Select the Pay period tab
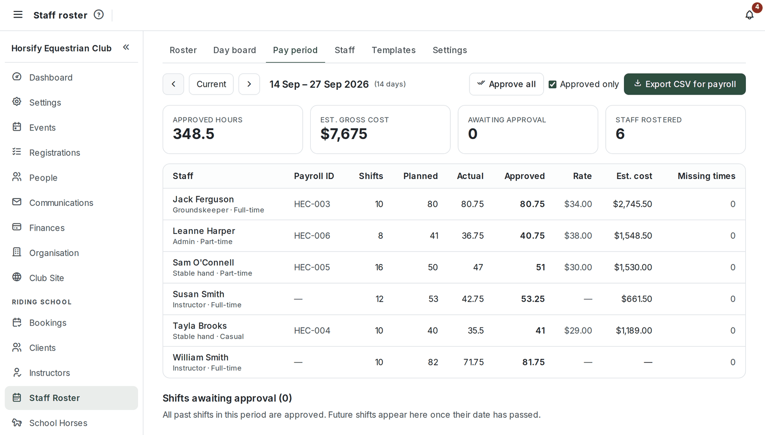This screenshot has width=765, height=435. coord(295,50)
